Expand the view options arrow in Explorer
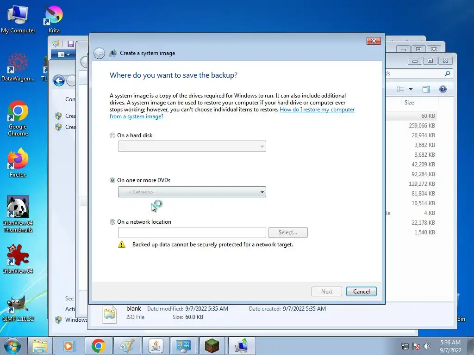The height and width of the screenshot is (355, 474). [x=411, y=89]
